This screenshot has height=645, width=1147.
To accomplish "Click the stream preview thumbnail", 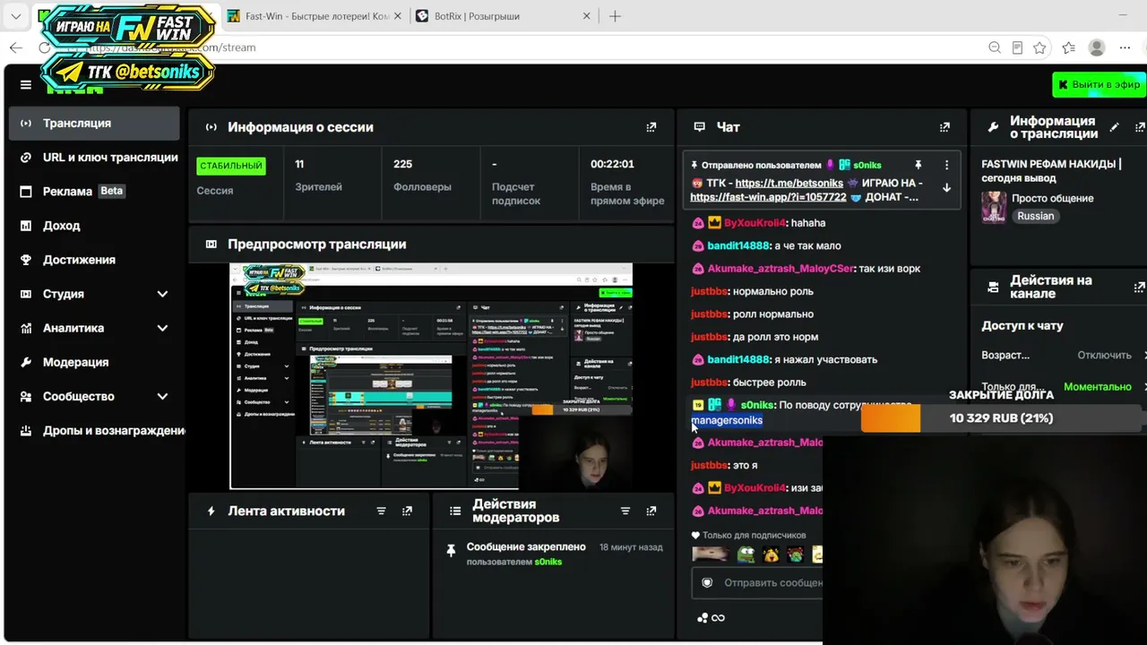I will 431,376.
